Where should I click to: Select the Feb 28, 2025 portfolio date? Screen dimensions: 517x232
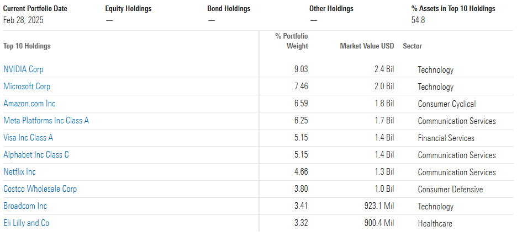pyautogui.click(x=23, y=20)
